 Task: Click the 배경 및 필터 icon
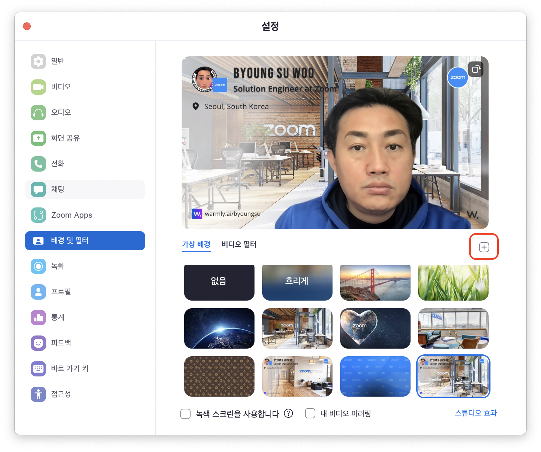coord(38,240)
